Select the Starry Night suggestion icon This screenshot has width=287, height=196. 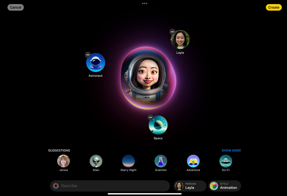(128, 161)
